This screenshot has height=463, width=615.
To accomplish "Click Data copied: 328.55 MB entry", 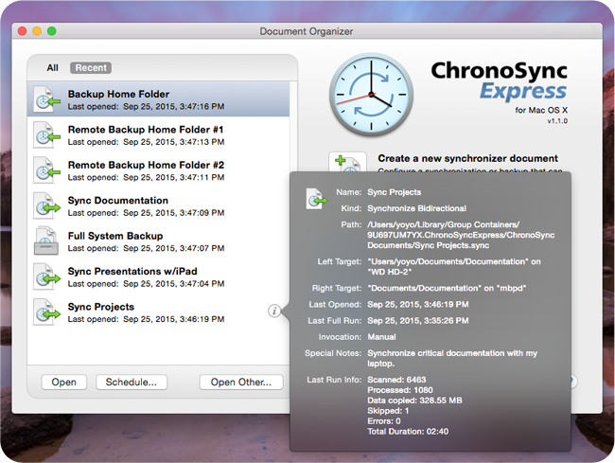I will pos(414,401).
